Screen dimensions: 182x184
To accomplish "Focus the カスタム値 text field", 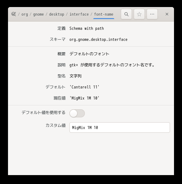I will pos(120,127).
